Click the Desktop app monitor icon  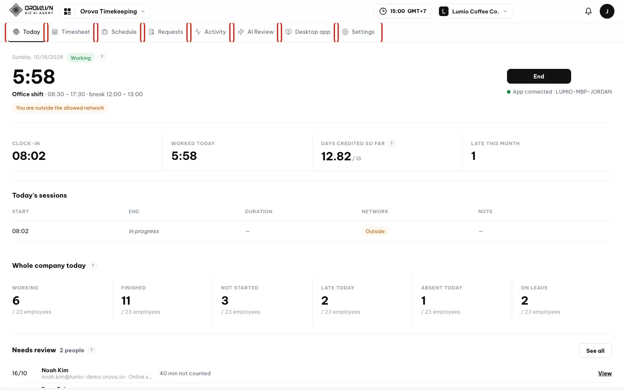pyautogui.click(x=289, y=32)
